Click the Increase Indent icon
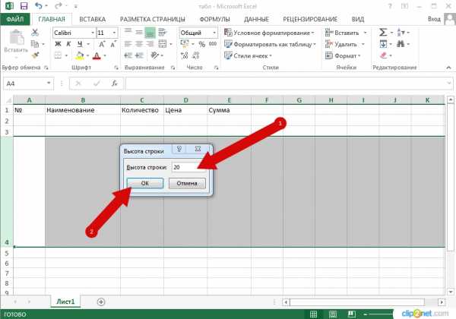The width and height of the screenshot is (456, 319). [x=139, y=55]
